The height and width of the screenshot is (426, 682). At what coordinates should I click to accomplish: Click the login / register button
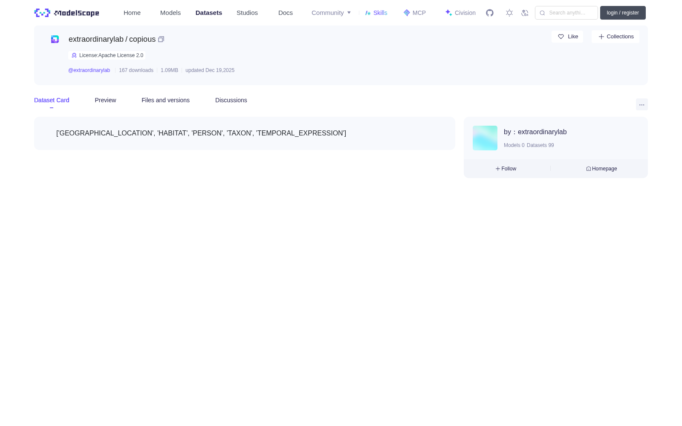click(x=623, y=13)
